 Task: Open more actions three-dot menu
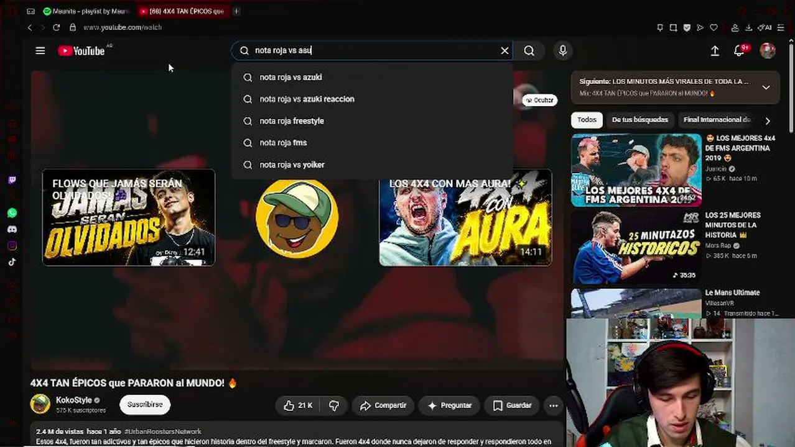point(553,405)
